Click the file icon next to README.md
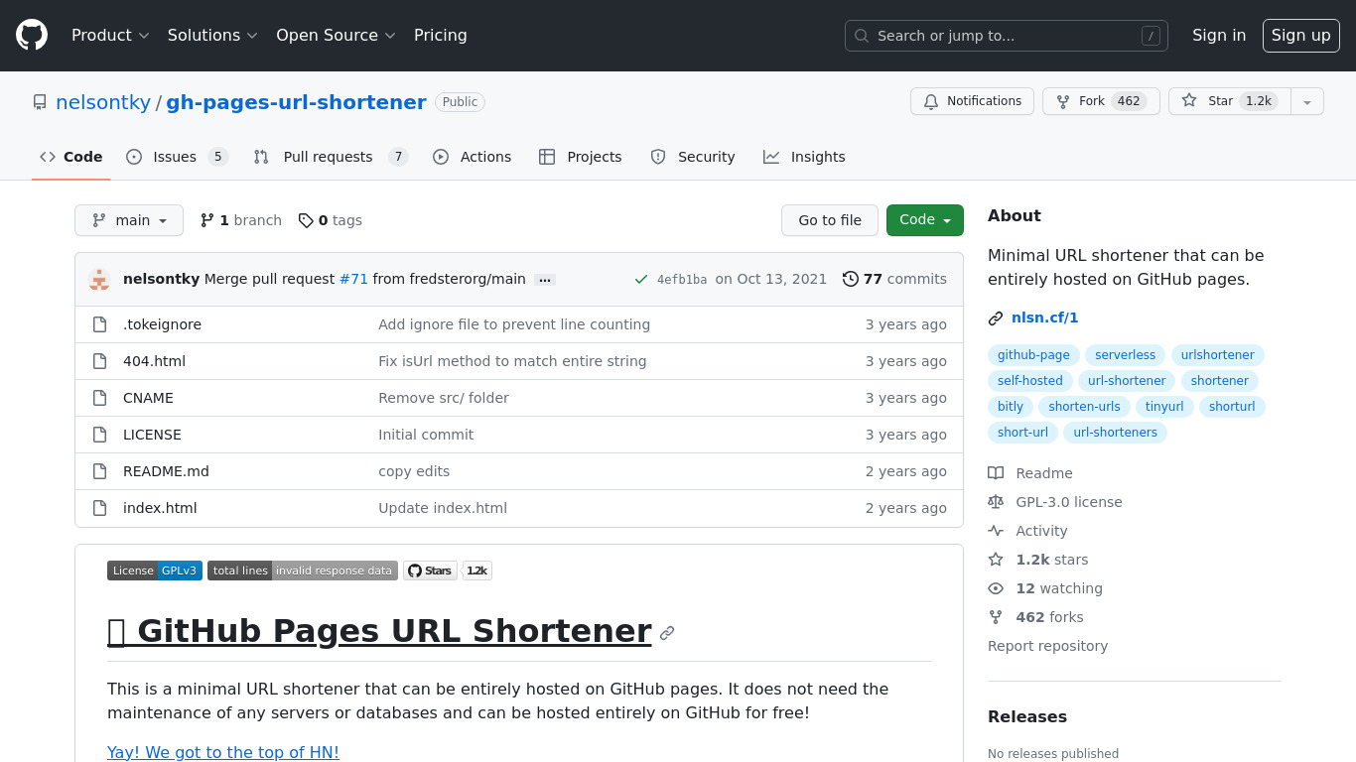This screenshot has height=762, width=1356. [99, 471]
